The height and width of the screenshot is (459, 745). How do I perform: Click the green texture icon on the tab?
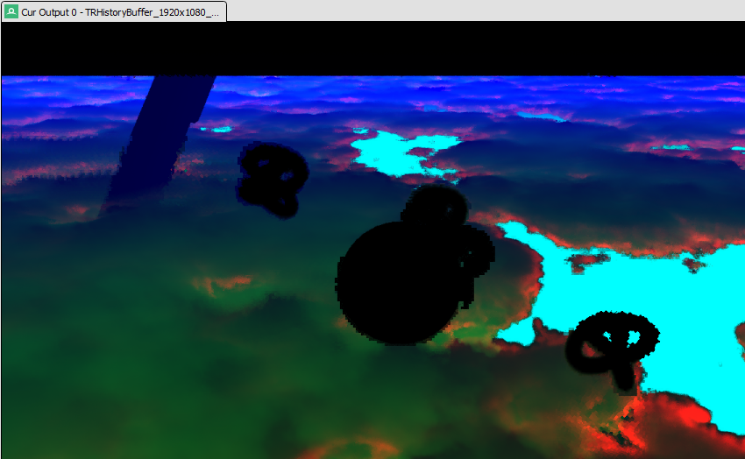(11, 11)
